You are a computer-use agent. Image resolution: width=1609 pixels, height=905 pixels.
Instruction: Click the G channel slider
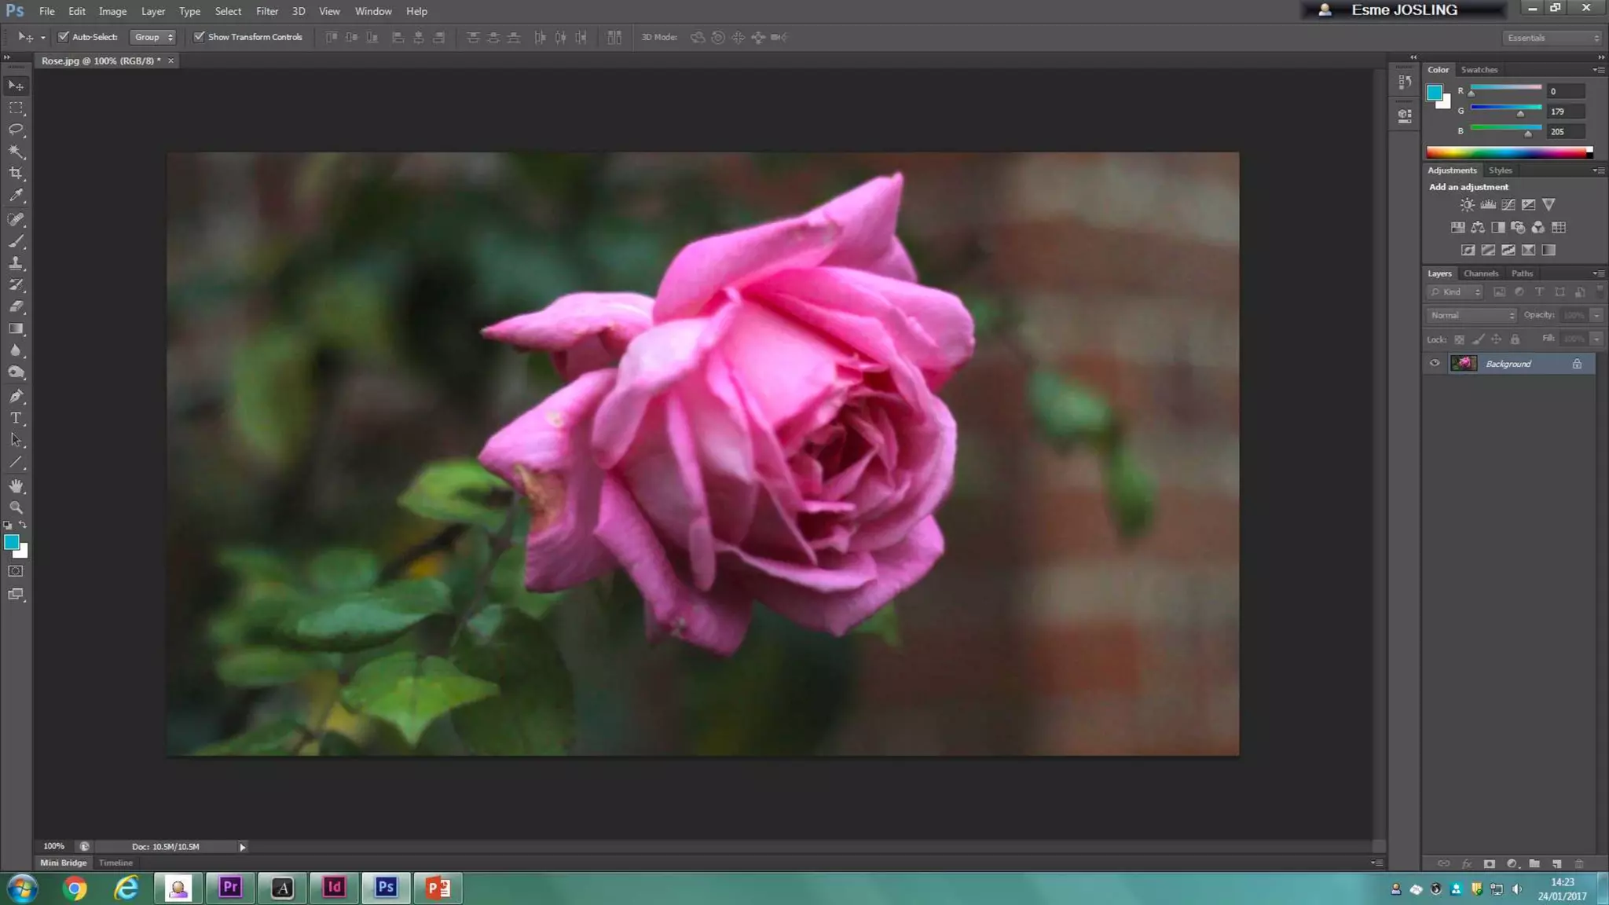[1505, 111]
